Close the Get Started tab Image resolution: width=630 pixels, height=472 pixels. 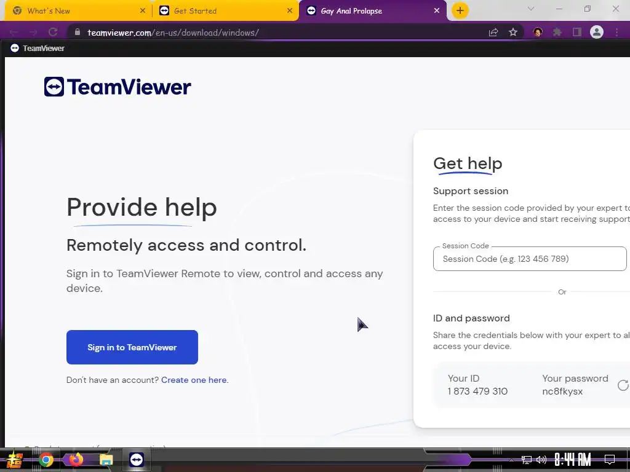pyautogui.click(x=290, y=11)
